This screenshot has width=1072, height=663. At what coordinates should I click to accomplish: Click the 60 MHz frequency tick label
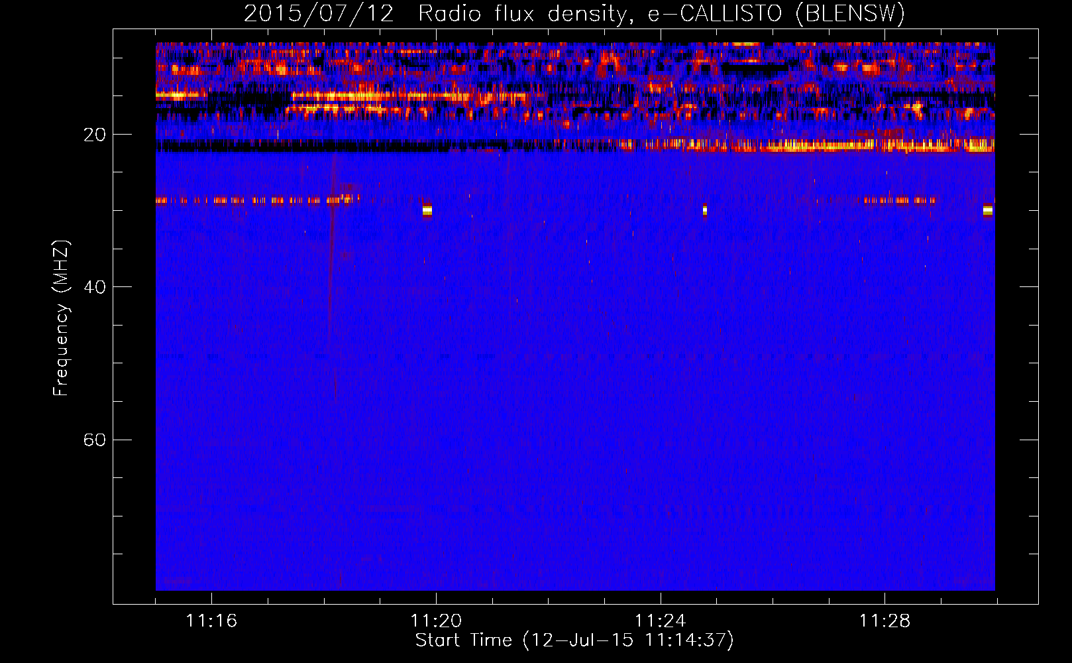[95, 440]
